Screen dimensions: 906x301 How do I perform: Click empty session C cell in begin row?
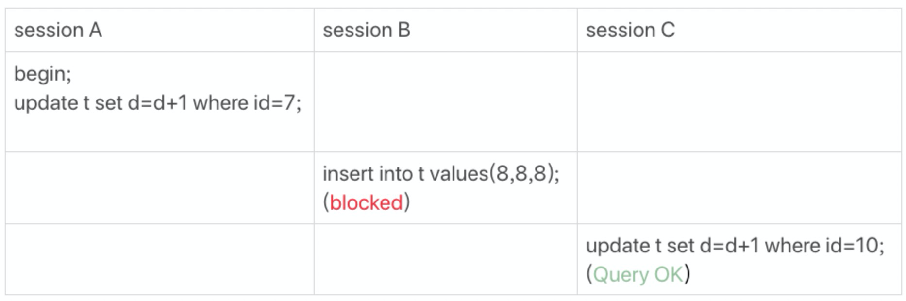click(738, 102)
